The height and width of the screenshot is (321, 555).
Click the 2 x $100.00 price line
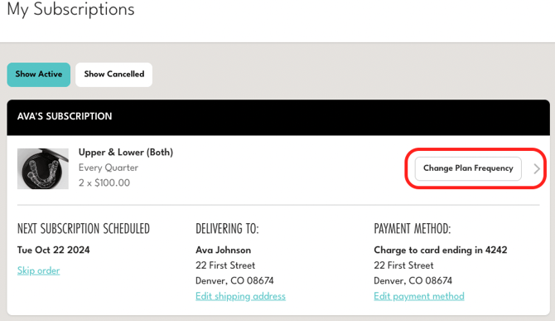click(x=104, y=182)
